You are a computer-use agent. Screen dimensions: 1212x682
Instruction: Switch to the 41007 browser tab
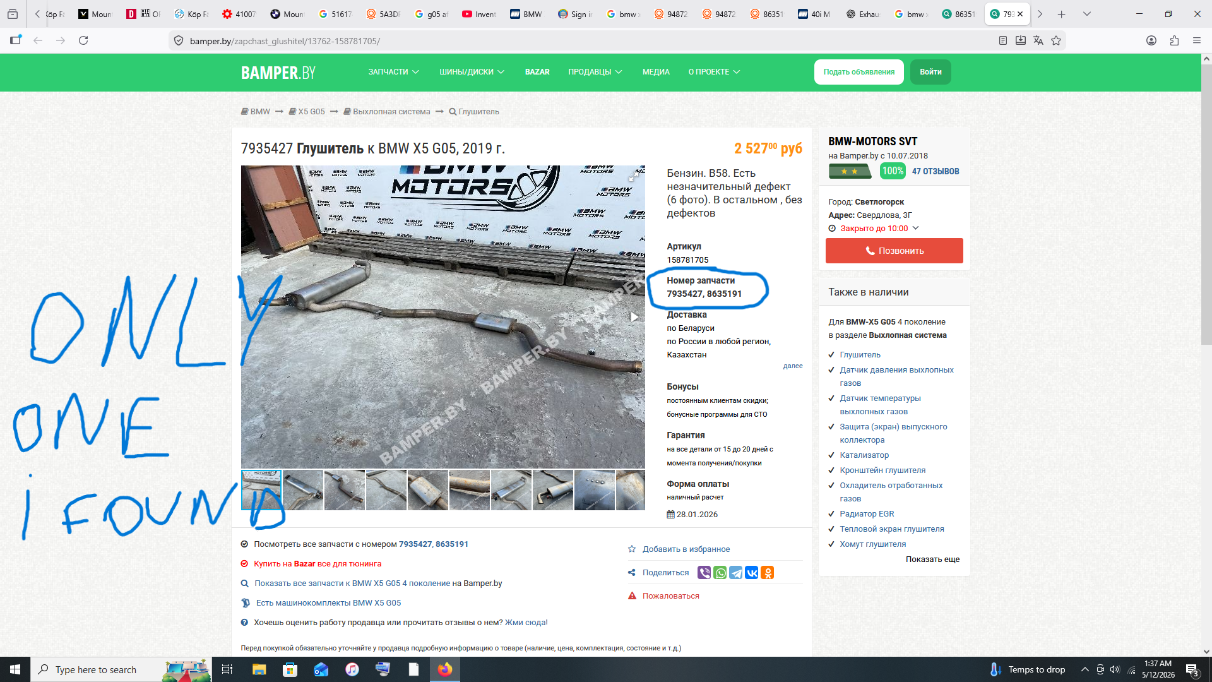point(239,14)
